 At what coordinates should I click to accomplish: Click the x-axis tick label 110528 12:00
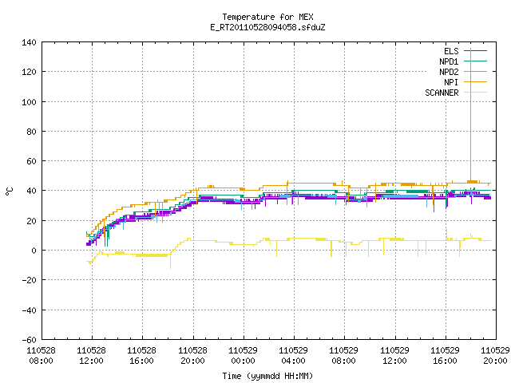click(92, 356)
